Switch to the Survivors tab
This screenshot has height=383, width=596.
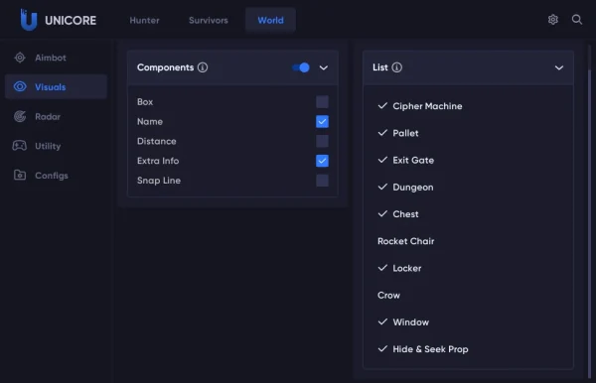[209, 20]
